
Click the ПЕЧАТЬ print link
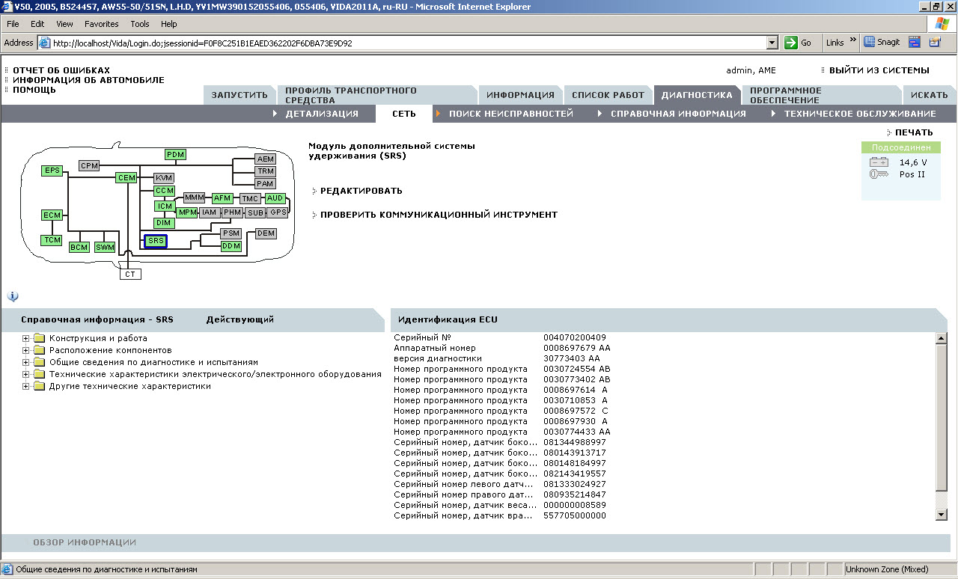coord(913,132)
